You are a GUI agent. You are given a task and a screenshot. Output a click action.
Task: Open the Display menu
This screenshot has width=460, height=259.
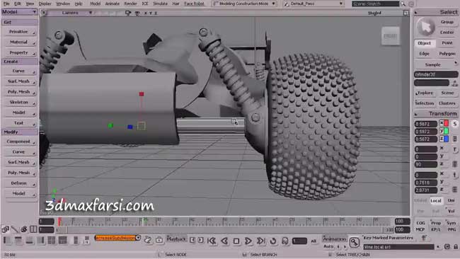pos(45,4)
